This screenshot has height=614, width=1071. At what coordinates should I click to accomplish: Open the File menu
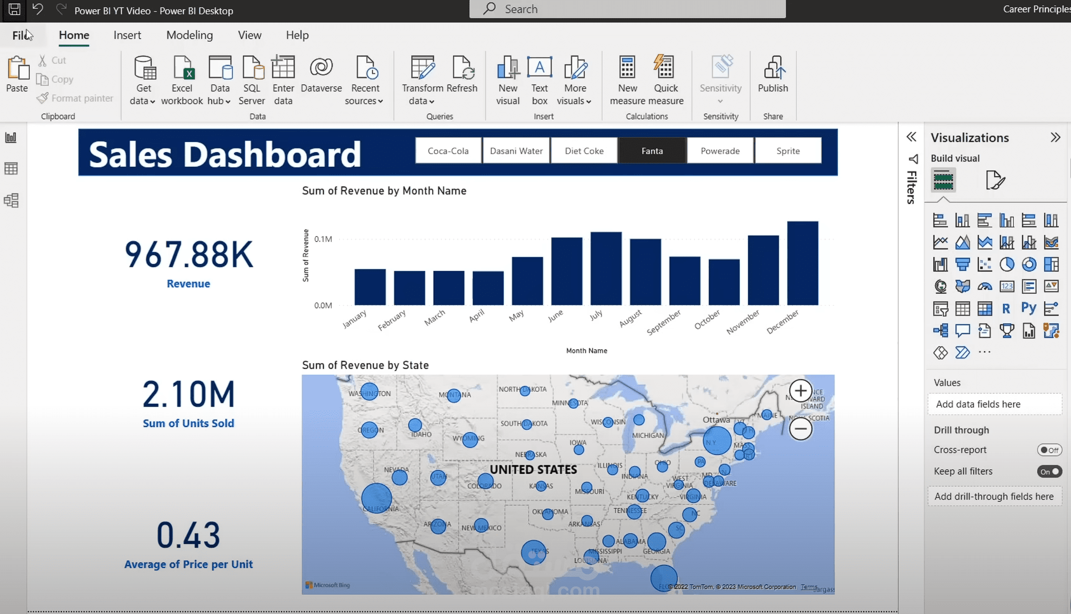(22, 35)
